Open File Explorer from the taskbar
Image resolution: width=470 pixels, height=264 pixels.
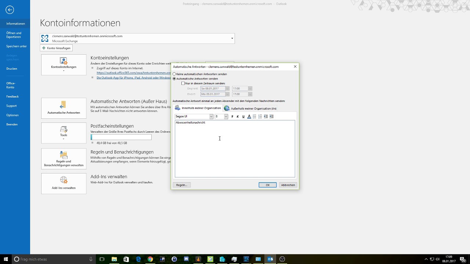click(114, 259)
